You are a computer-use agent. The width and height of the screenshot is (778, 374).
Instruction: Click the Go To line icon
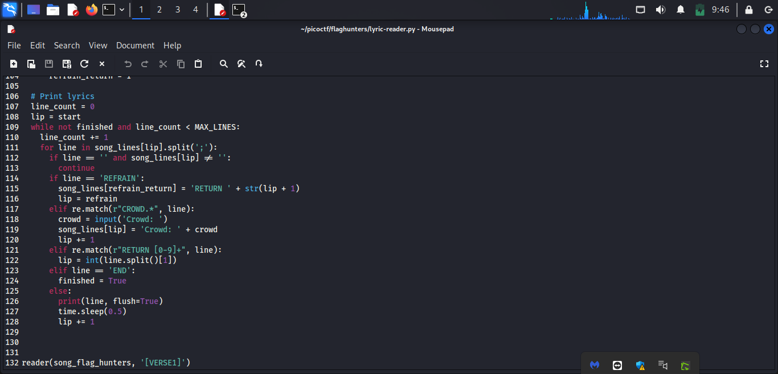259,64
